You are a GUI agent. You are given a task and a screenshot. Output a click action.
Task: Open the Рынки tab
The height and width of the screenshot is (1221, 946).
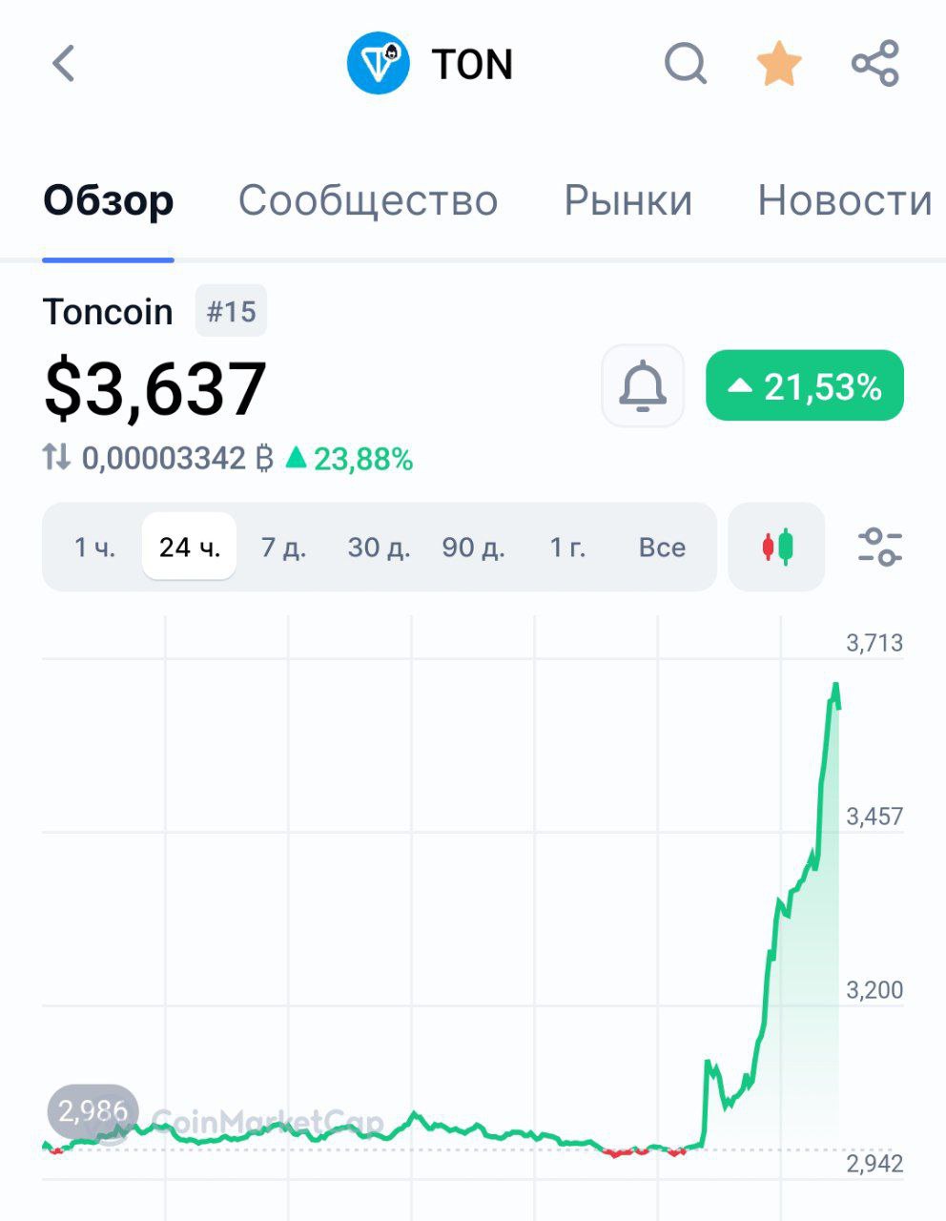tap(627, 201)
